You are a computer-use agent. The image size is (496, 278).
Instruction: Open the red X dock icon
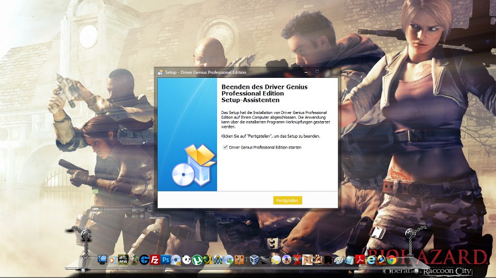click(298, 260)
